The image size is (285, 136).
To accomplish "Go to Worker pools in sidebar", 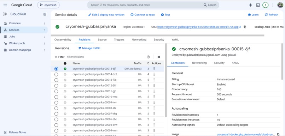I will (x=17, y=43).
